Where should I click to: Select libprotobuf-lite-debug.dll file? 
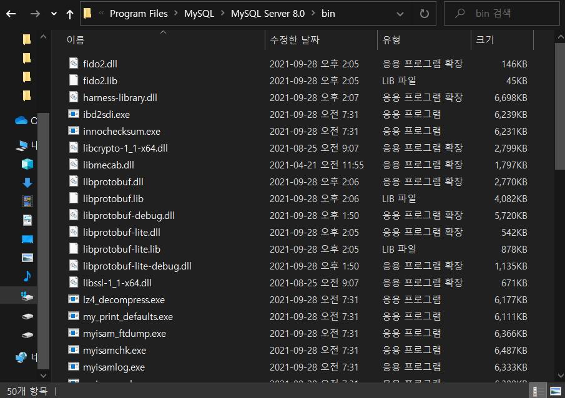click(x=137, y=266)
